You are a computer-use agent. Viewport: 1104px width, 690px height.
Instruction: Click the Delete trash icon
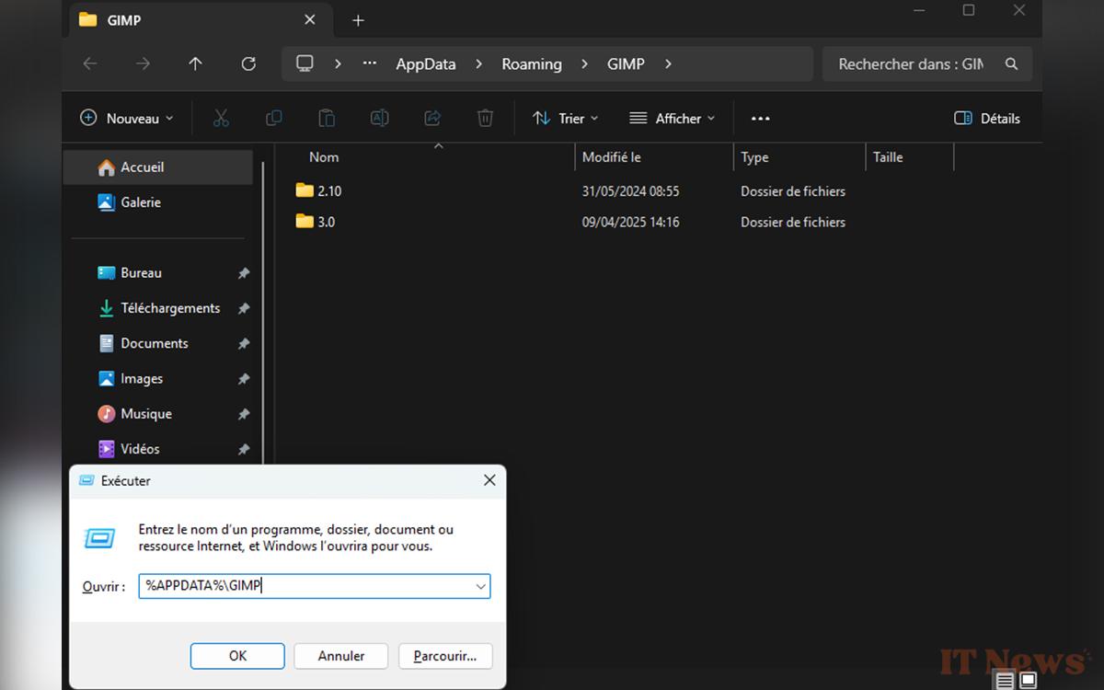click(x=485, y=118)
